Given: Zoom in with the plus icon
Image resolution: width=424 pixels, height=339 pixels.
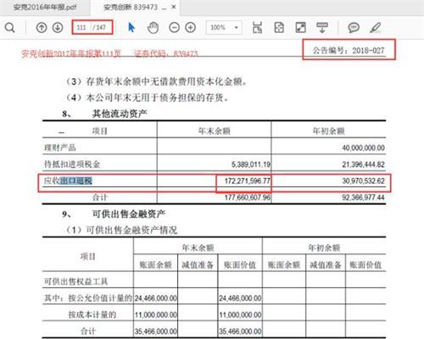Looking at the screenshot, I should 190,28.
